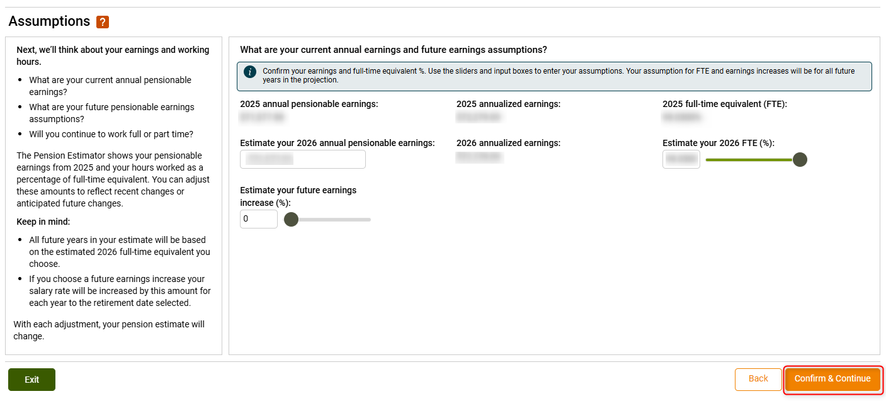This screenshot has width=886, height=401.
Task: Click the grey future earnings increase slider track
Action: click(x=334, y=220)
